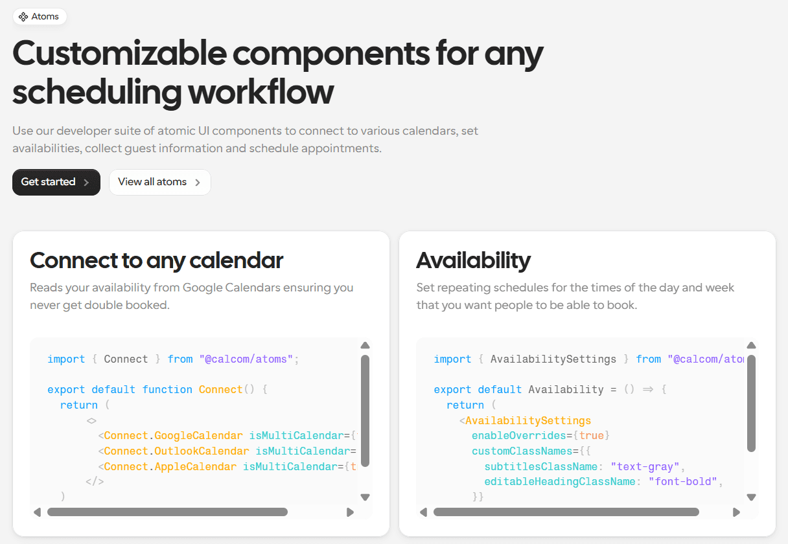Click the vertical scrollbar thumb in Availability code

751,403
